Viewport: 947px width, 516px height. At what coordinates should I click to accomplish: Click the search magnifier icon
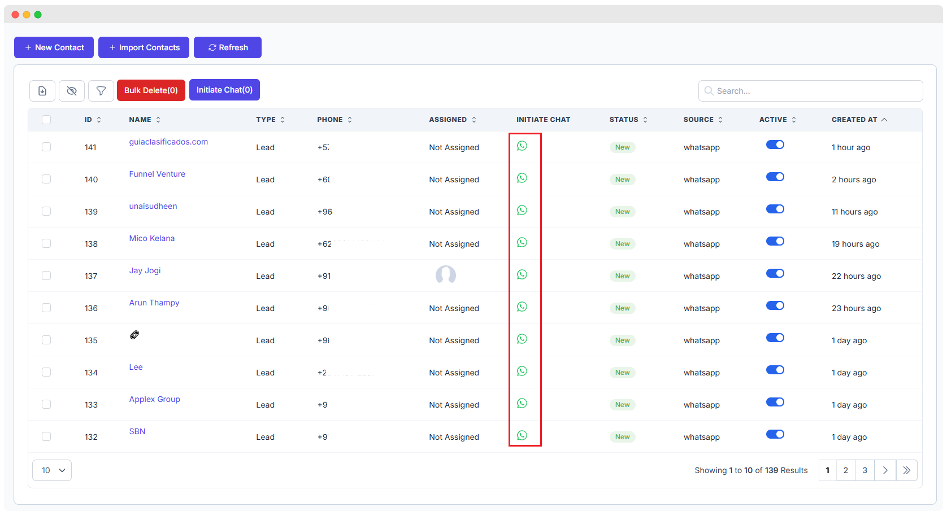pyautogui.click(x=709, y=91)
